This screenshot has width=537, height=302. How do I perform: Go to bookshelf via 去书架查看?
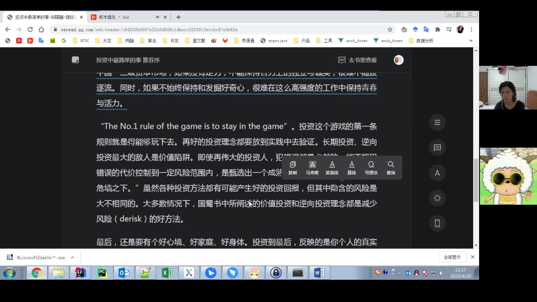[x=357, y=60]
